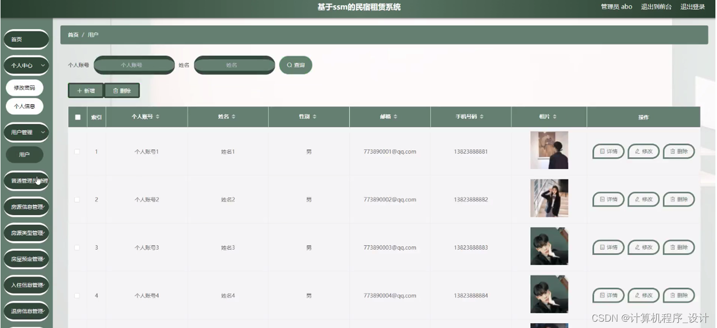This screenshot has width=717, height=328.
Task: Check the checkbox for 个人账号1 row
Action: pyautogui.click(x=77, y=152)
